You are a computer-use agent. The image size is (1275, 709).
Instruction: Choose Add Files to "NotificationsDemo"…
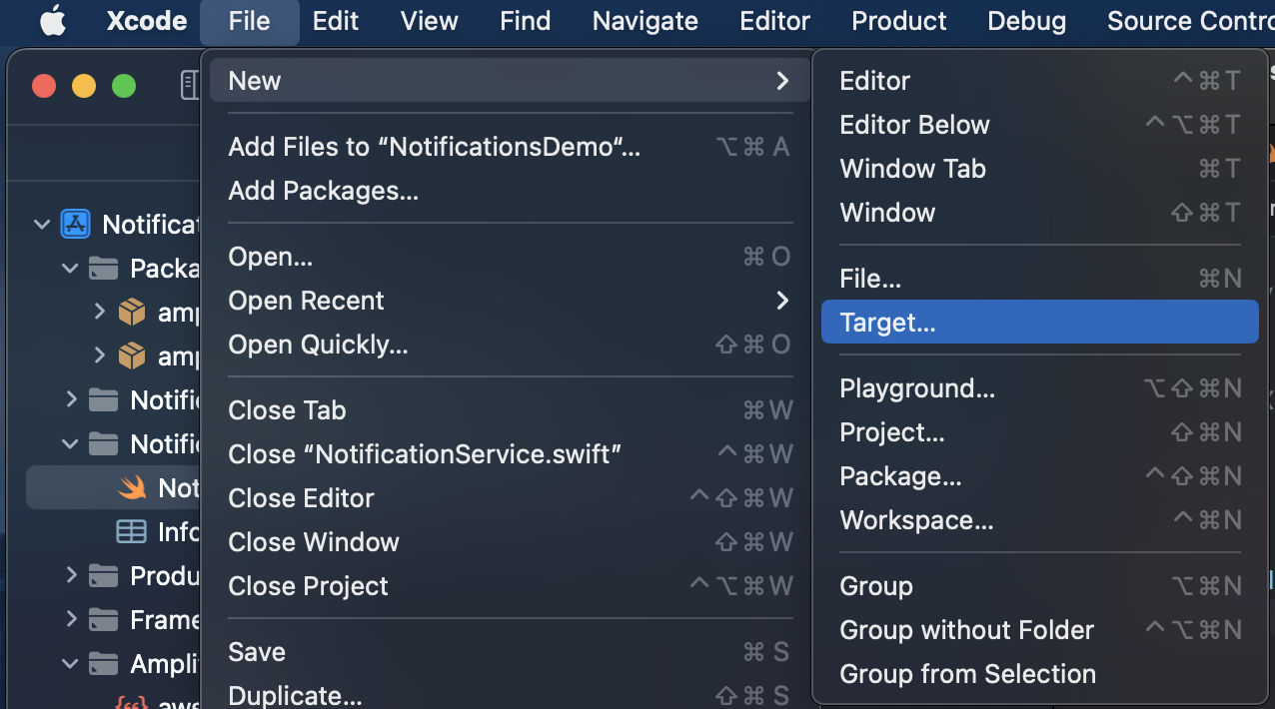(510, 147)
